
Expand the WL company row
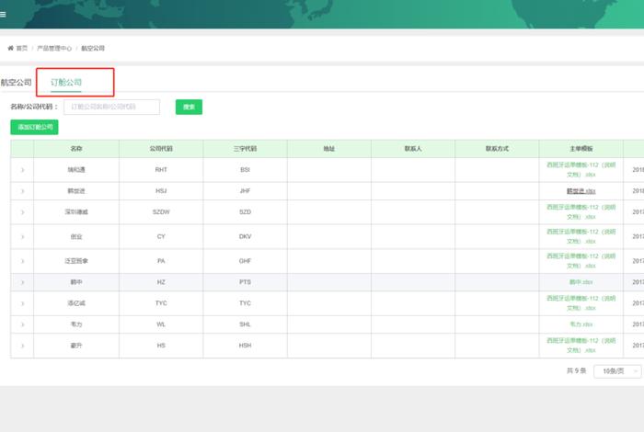point(22,324)
